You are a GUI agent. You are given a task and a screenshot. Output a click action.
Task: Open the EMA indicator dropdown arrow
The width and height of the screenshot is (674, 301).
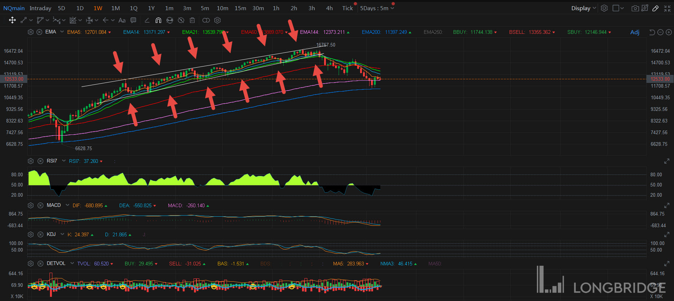62,32
